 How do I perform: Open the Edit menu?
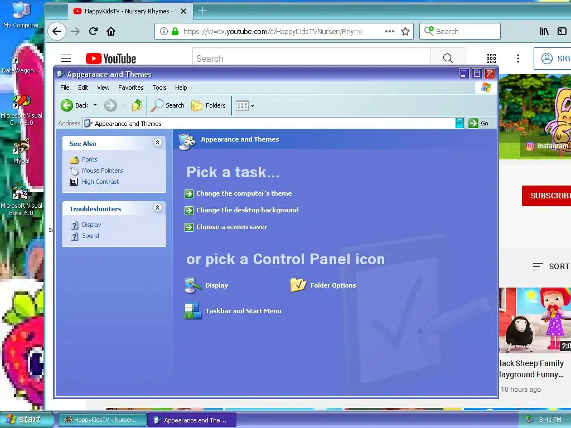point(83,87)
